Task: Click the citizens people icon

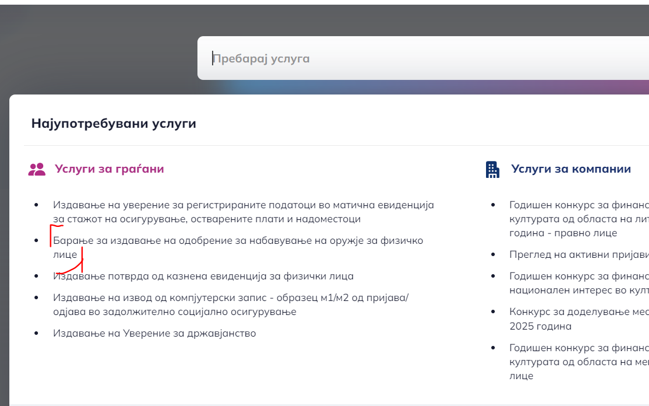Action: [37, 169]
